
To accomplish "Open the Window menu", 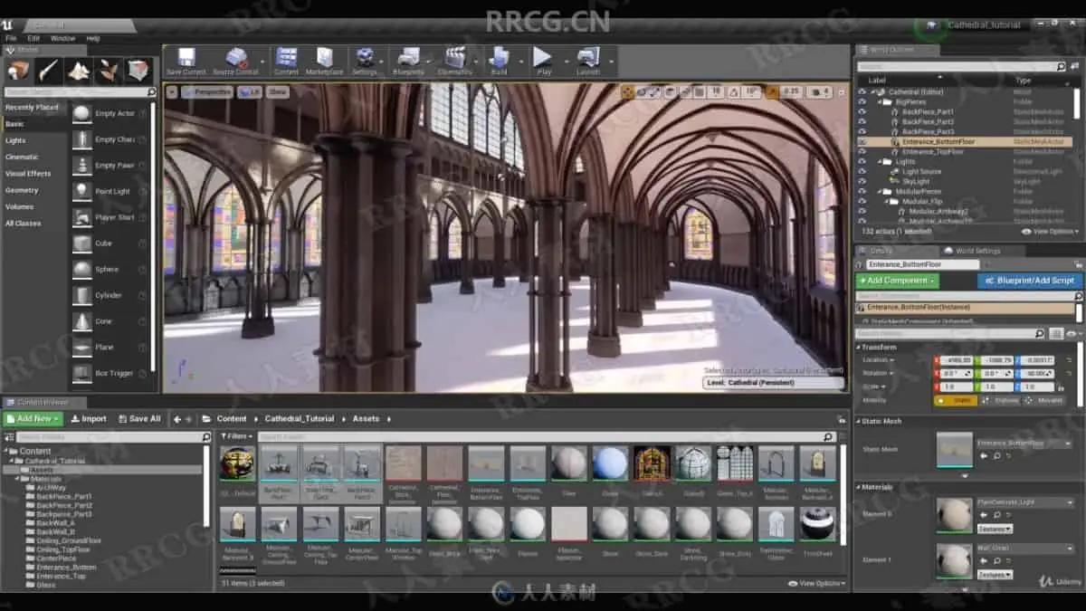I will click(x=62, y=38).
